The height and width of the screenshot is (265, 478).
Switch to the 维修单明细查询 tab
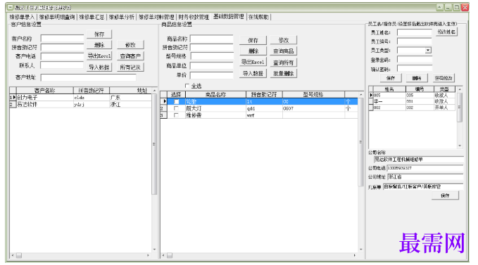[x=57, y=17]
